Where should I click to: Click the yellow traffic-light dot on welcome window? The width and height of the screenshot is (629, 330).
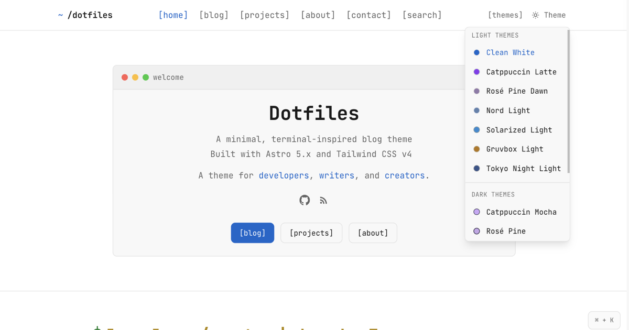(135, 77)
